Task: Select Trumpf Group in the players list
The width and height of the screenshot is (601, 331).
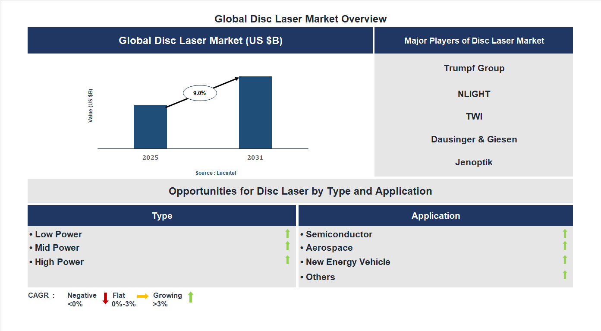Action: [x=474, y=68]
